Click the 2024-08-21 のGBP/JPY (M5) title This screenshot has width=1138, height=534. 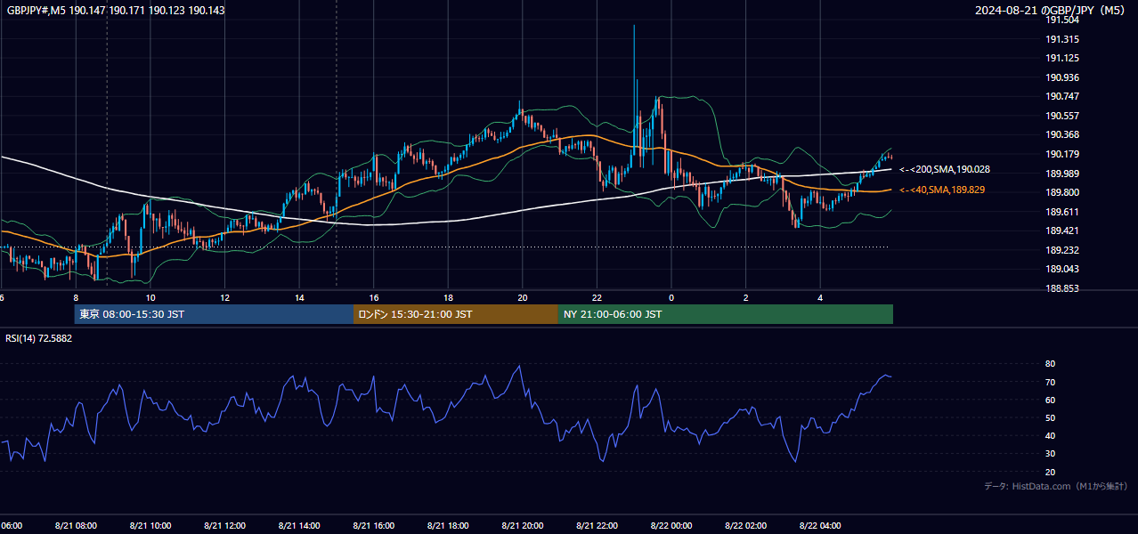coord(1051,11)
